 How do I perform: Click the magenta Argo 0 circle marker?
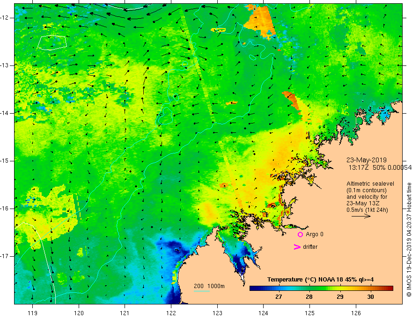click(x=300, y=235)
